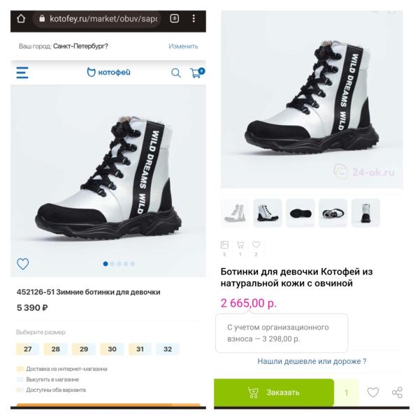
Task: Open the browser three-dot menu
Action: [194, 19]
